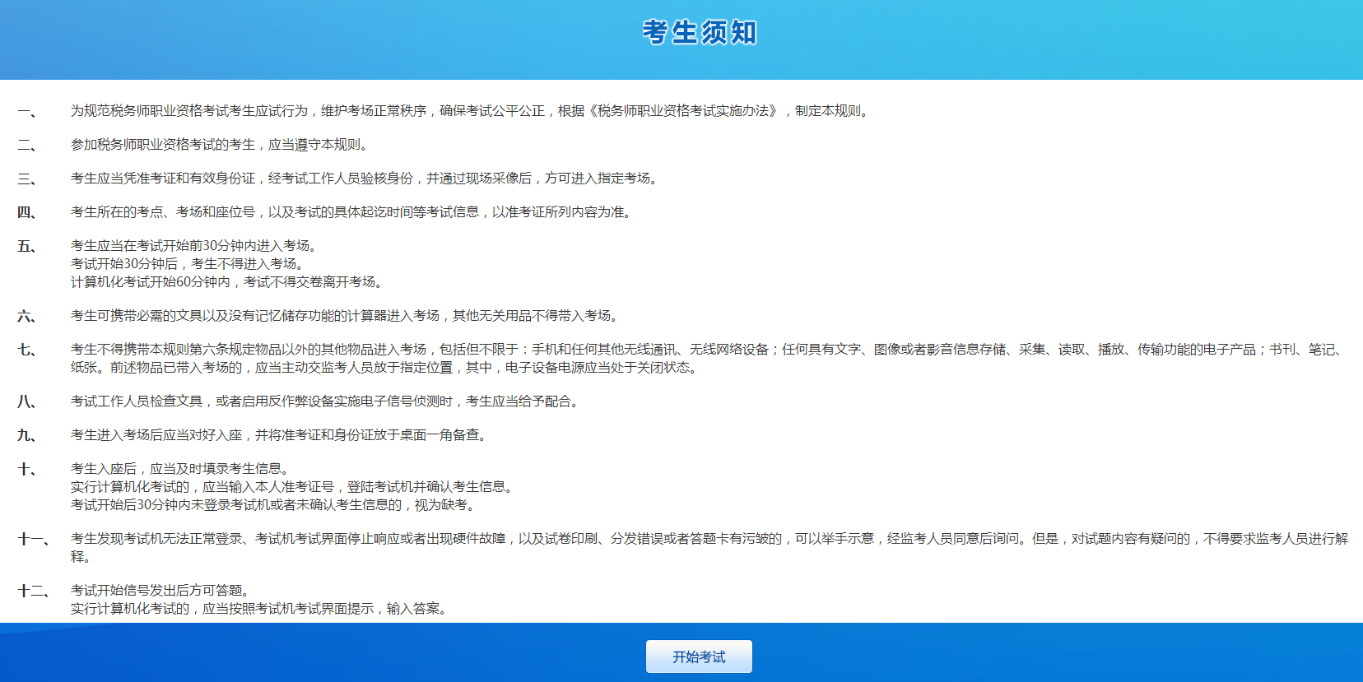Click the rule number 一 marker
The height and width of the screenshot is (682, 1363).
pyautogui.click(x=26, y=111)
